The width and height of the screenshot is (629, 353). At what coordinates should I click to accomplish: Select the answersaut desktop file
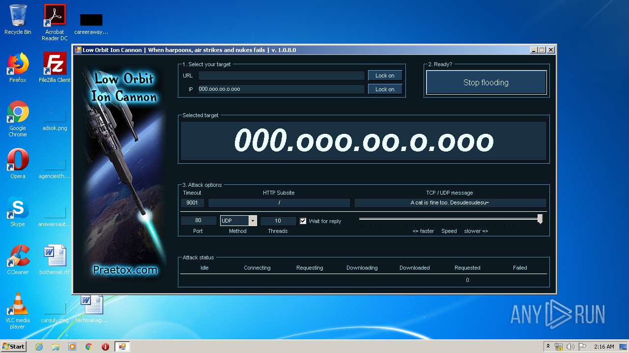click(55, 215)
